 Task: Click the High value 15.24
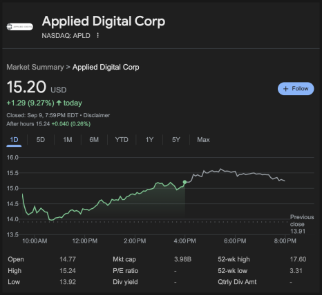(x=68, y=271)
